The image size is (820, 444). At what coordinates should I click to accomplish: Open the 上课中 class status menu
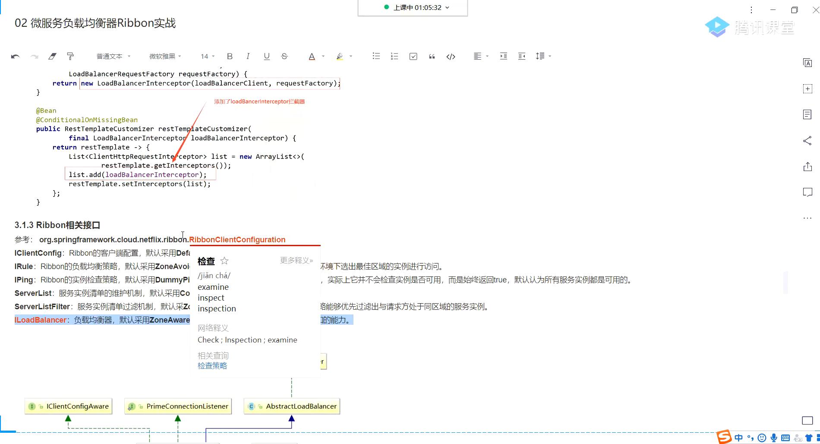[417, 8]
